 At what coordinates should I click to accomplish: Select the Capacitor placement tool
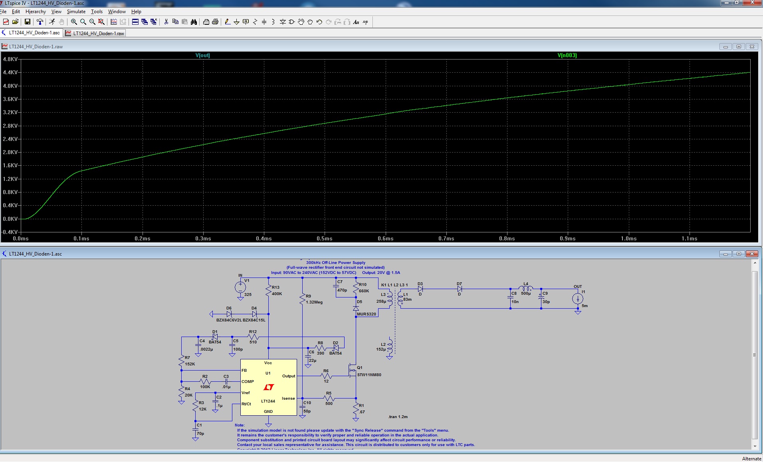tap(264, 22)
